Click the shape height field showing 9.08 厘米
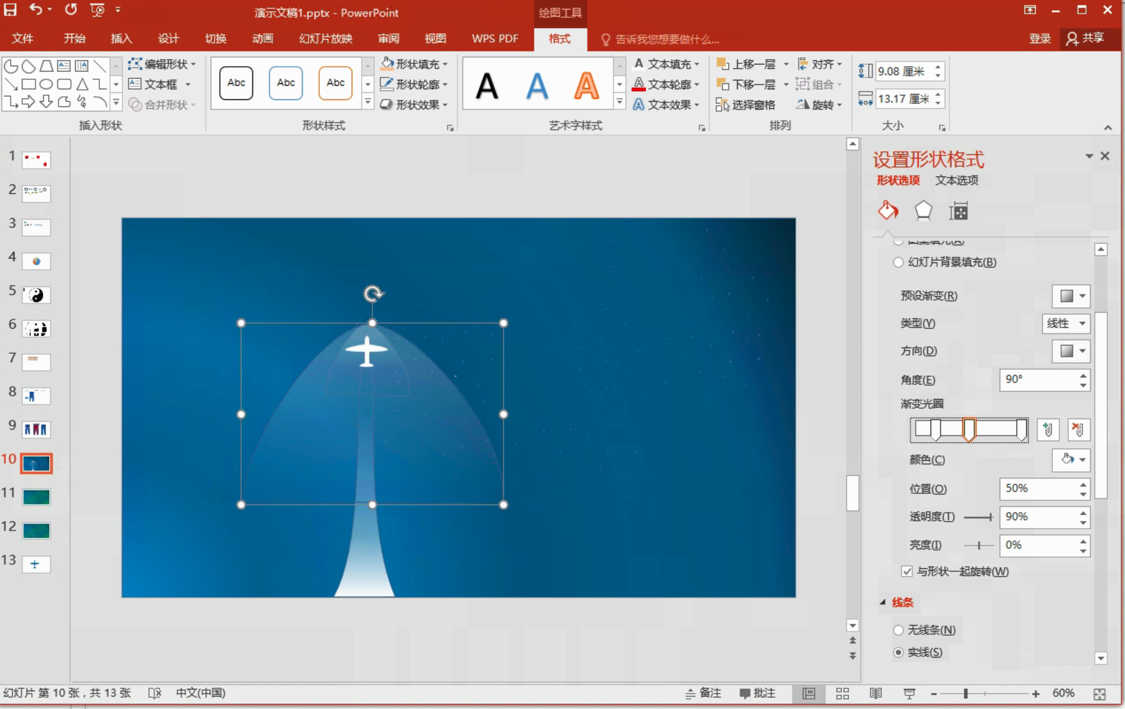Image resolution: width=1125 pixels, height=709 pixels. point(903,71)
